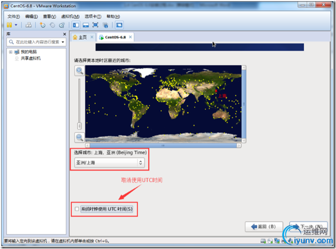Click the 返回 (B) back button
This screenshot has height=249, width=336.
click(264, 227)
